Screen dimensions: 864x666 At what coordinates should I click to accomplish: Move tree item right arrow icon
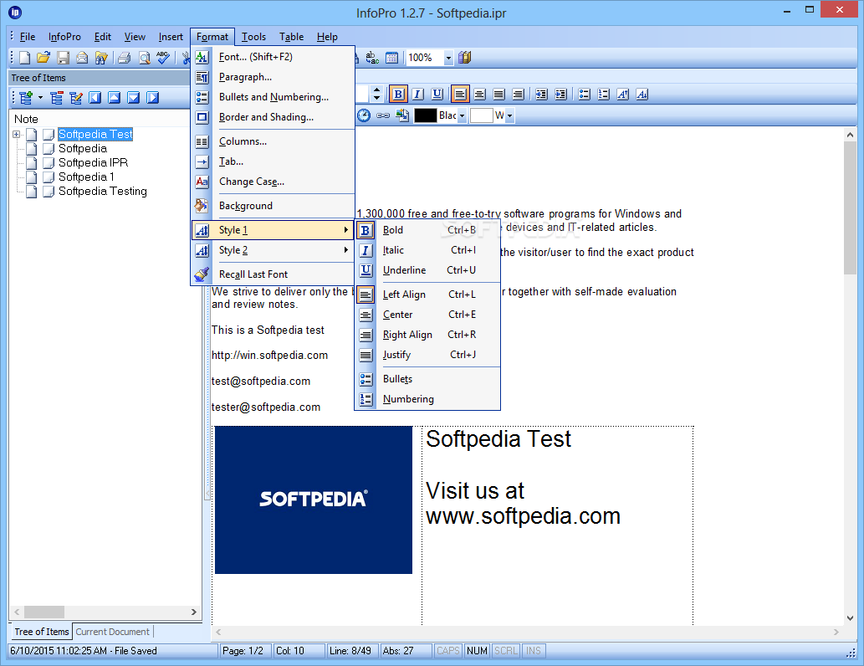click(x=152, y=98)
